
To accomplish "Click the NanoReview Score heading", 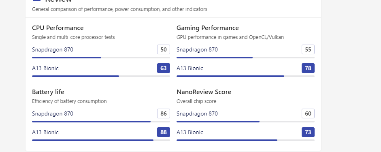I will click(x=204, y=92).
